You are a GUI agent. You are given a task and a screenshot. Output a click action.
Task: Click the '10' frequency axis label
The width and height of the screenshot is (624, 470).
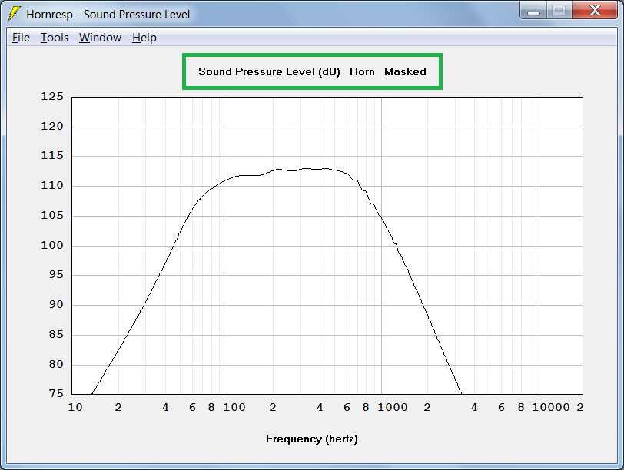pos(75,407)
